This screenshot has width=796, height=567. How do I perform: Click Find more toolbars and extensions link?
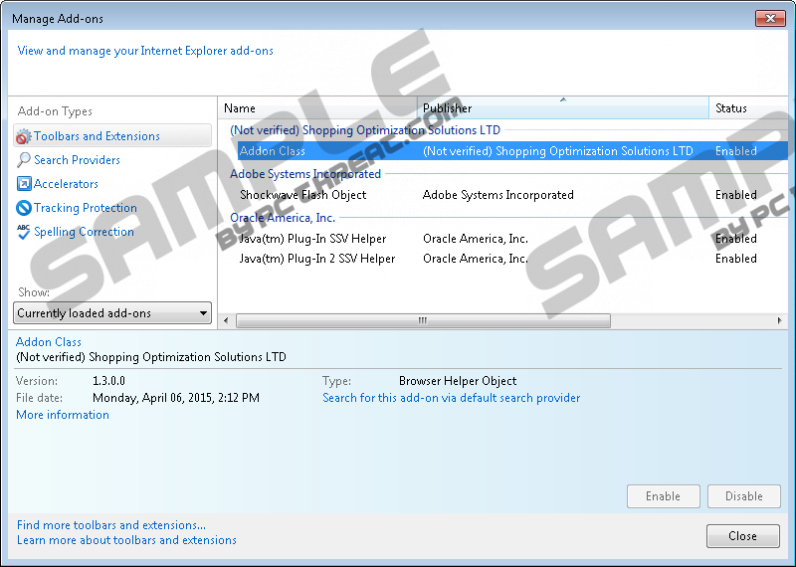[111, 525]
